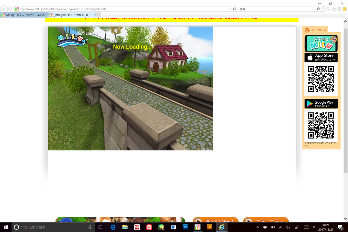The image size is (348, 232).
Task: Refresh the page with the reload icon
Action: (x=234, y=9)
